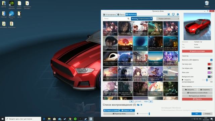Viewport: 215px width, 121px height.
Task: Open Google Chrome from the taskbar
Action: click(x=70, y=119)
